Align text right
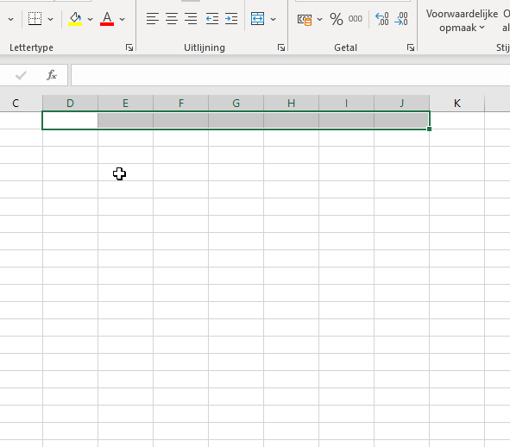The width and height of the screenshot is (510, 447). (191, 18)
